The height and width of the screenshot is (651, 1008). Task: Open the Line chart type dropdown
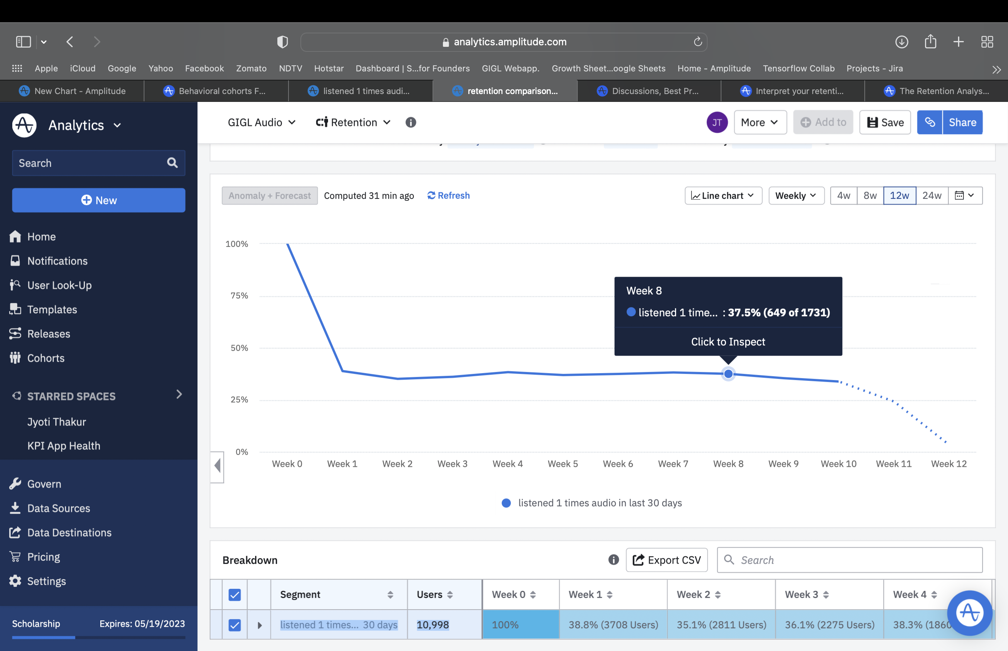(x=723, y=196)
